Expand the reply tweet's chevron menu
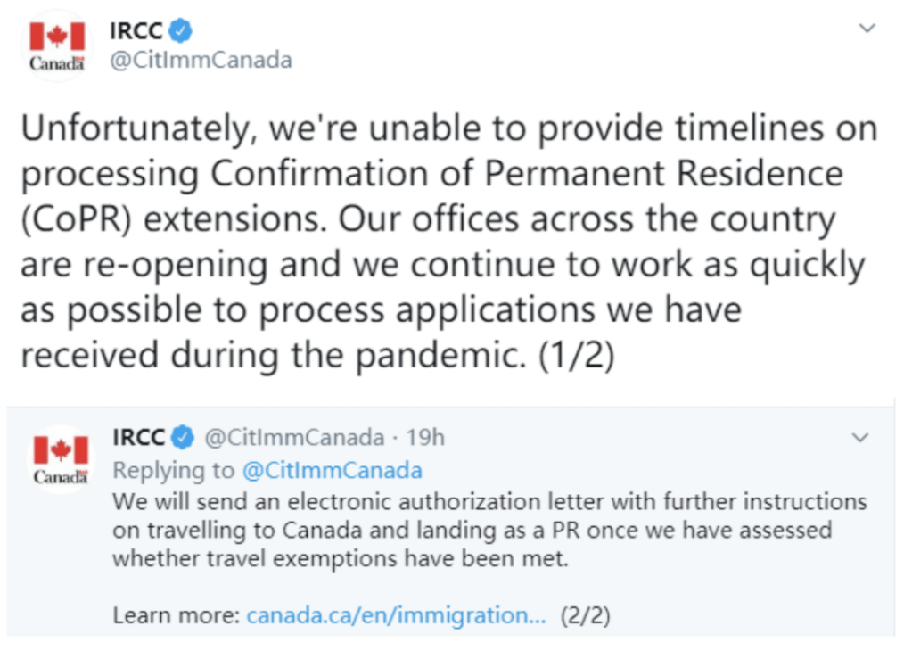The image size is (912, 659). (x=860, y=438)
